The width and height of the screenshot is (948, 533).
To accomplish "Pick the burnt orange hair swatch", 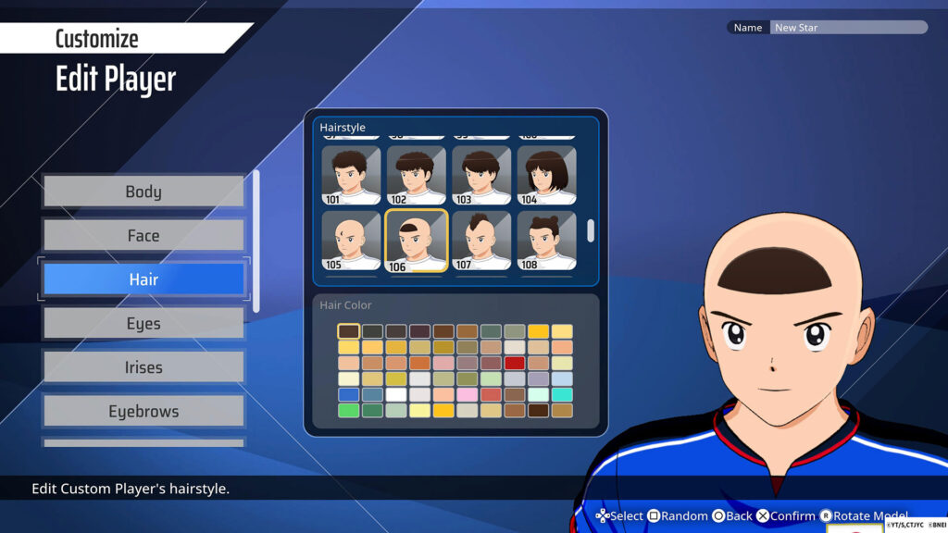I will pyautogui.click(x=419, y=363).
